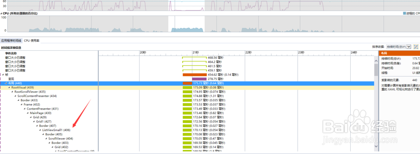Click the 持续时间(自身) detail label
This screenshot has height=154, width=420.
click(391, 63)
